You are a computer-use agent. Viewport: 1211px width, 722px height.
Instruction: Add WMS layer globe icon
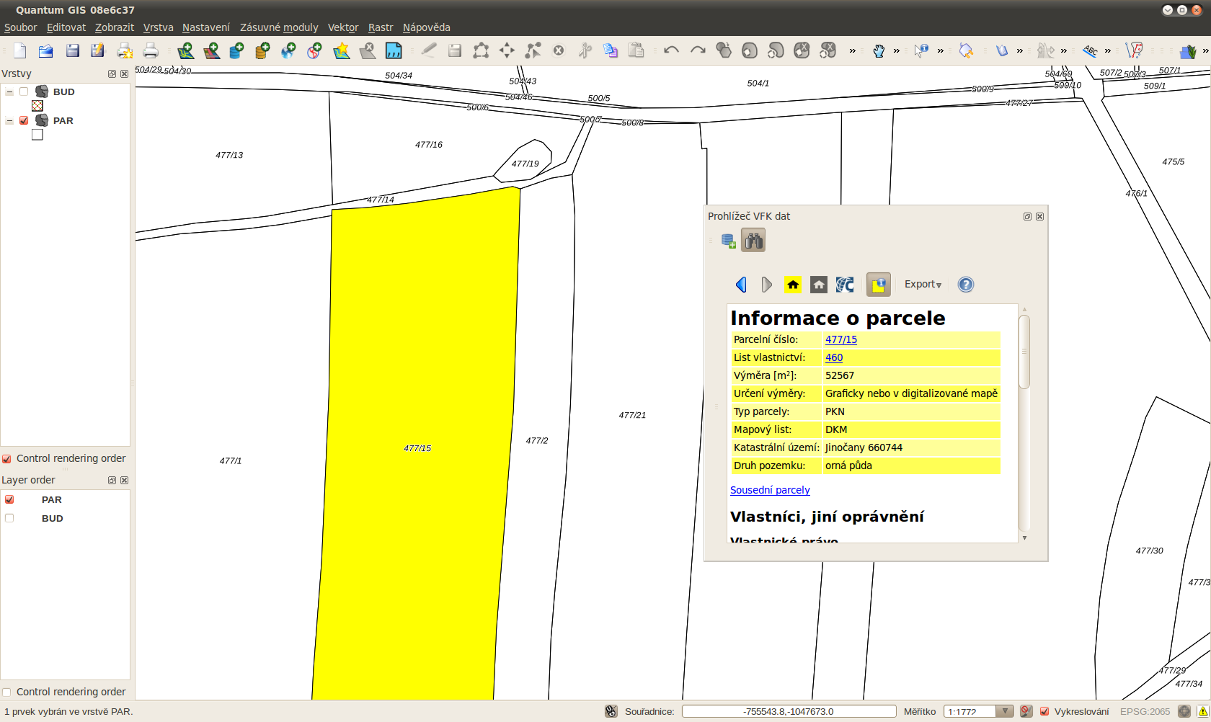pyautogui.click(x=288, y=50)
